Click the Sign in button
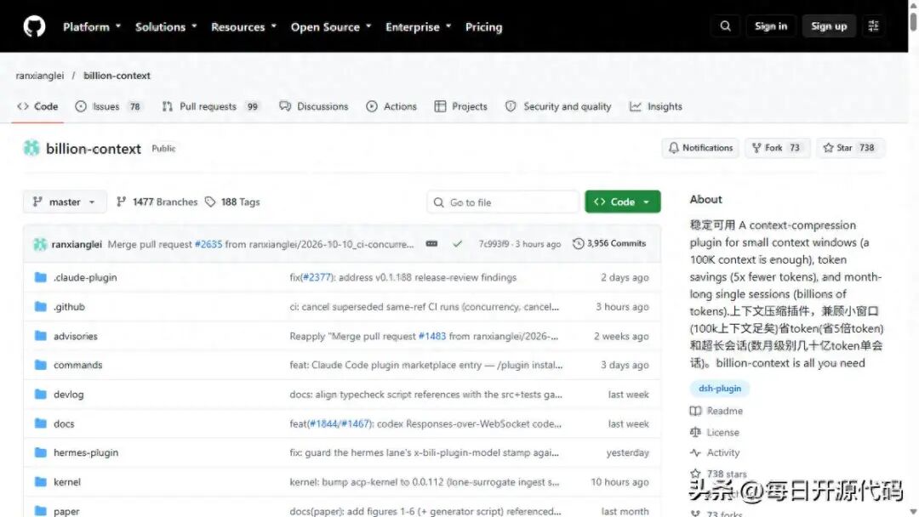Screen dimensions: 919x517 click(x=771, y=26)
